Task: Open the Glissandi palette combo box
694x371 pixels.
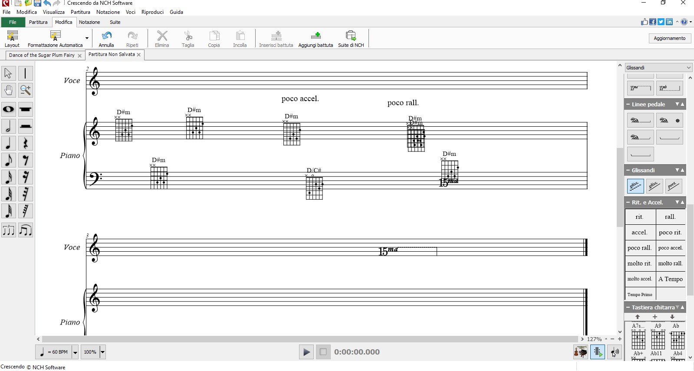Action: (658, 68)
